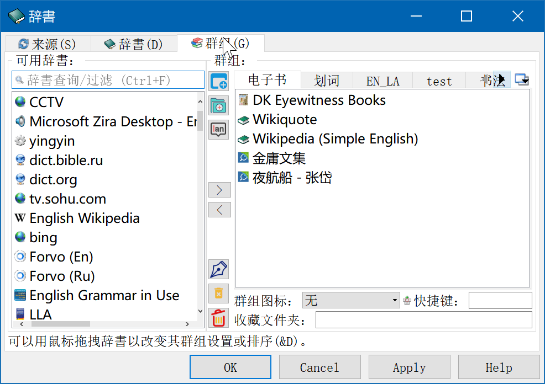The height and width of the screenshot is (384, 545).
Task: Click the add folder group icon
Action: coord(219,105)
